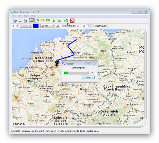Click the line width input field
This screenshot has height=143, width=159.
[14, 26]
